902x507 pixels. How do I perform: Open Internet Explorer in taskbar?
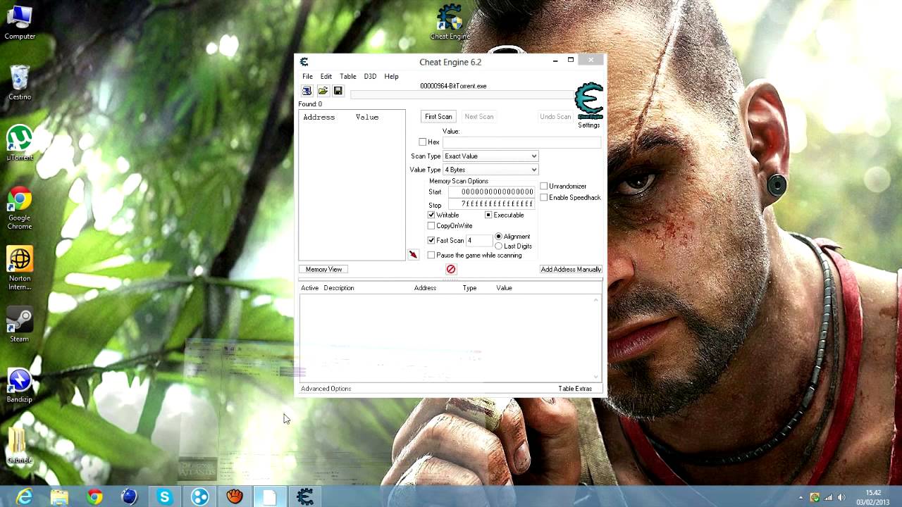[24, 497]
